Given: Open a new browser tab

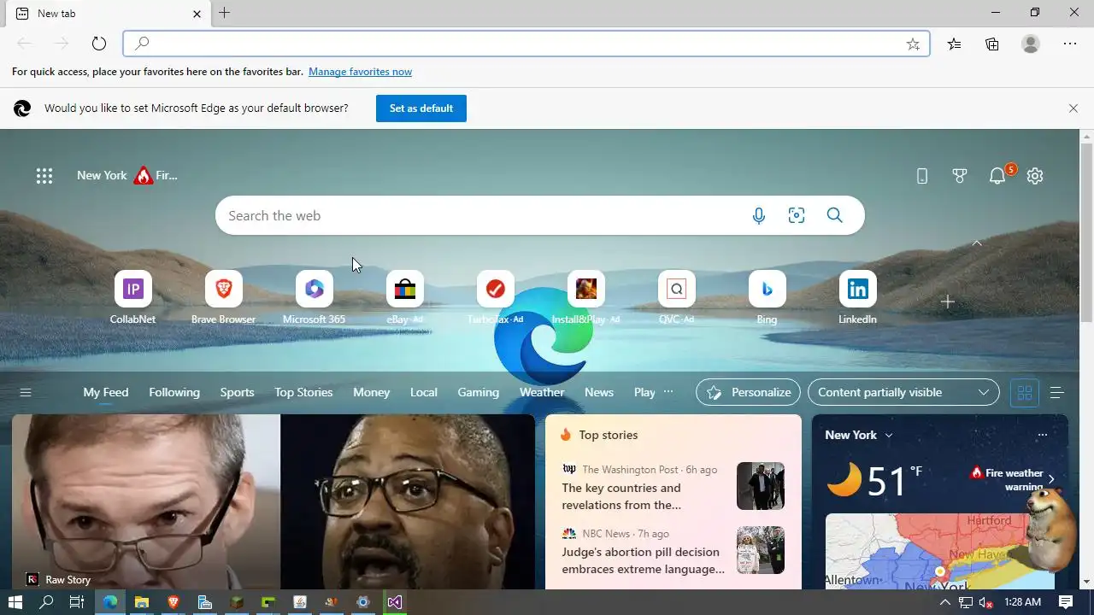Looking at the screenshot, I should (224, 13).
